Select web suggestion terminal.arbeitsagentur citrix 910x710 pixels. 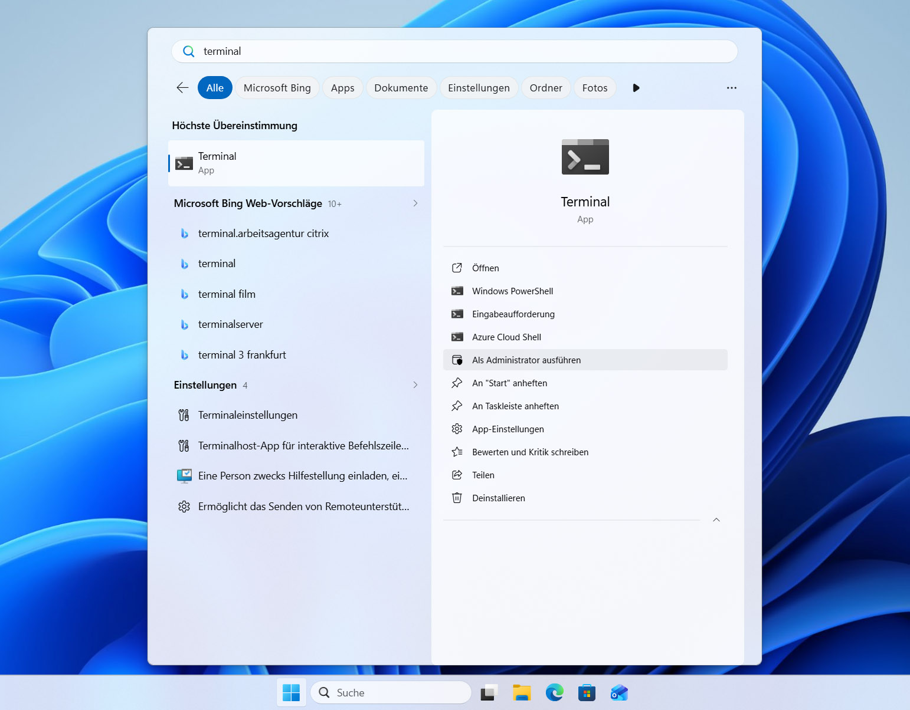pyautogui.click(x=296, y=234)
